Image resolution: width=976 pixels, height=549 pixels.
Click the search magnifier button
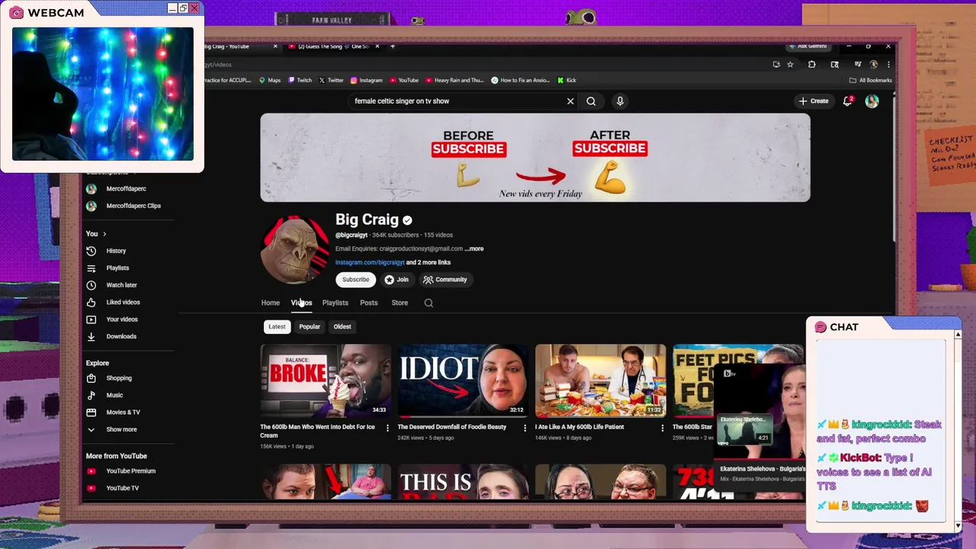pyautogui.click(x=591, y=101)
